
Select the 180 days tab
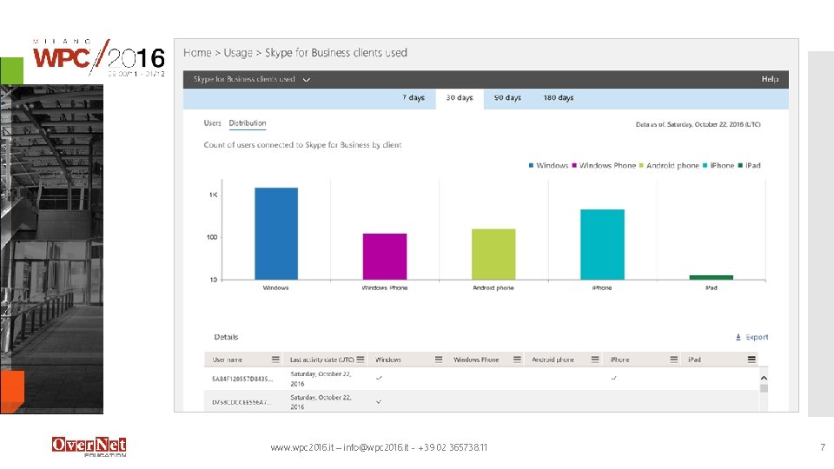pyautogui.click(x=558, y=98)
